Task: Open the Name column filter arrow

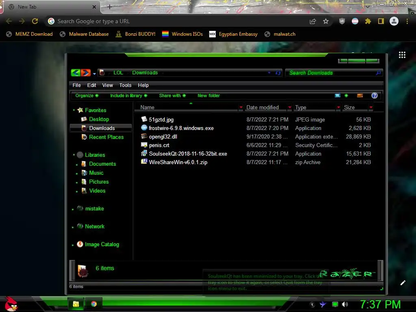Action: coord(241,107)
